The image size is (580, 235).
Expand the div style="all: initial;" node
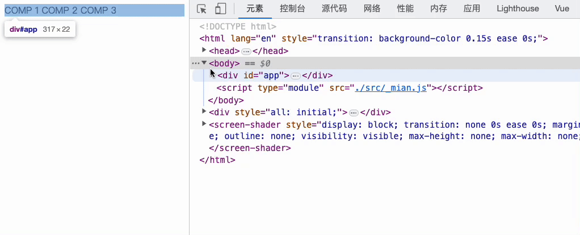[204, 111]
